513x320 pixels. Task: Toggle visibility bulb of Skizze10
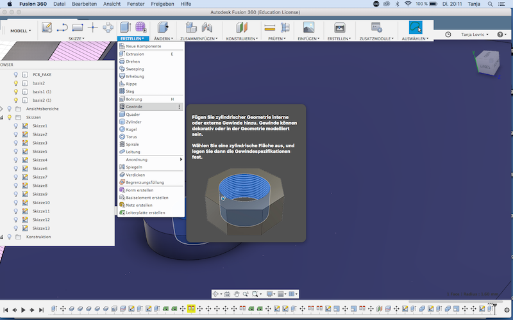coord(15,202)
